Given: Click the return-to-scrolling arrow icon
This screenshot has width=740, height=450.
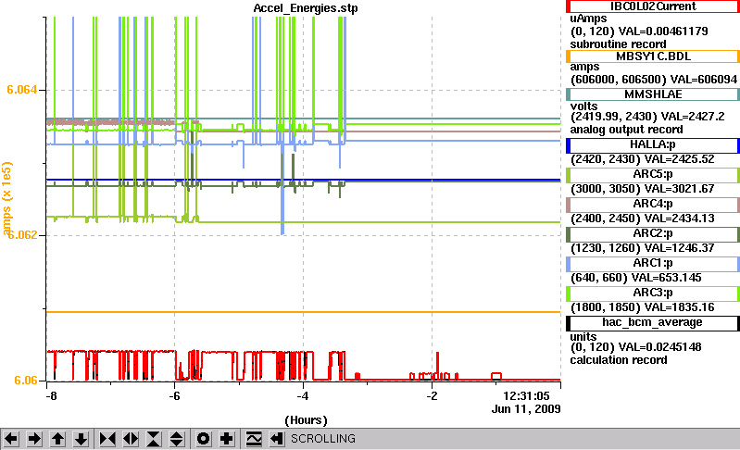Looking at the screenshot, I should (x=277, y=439).
